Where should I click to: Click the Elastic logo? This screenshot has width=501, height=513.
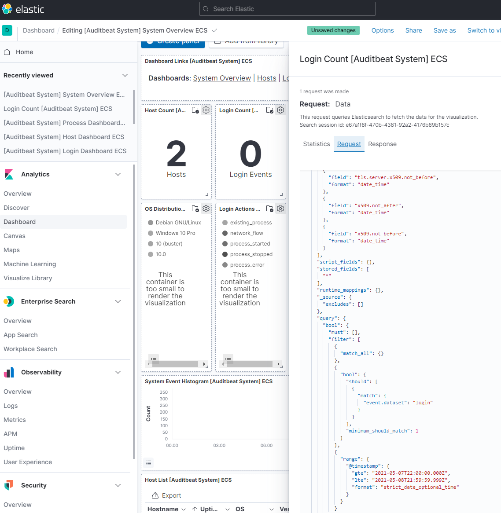(x=23, y=9)
